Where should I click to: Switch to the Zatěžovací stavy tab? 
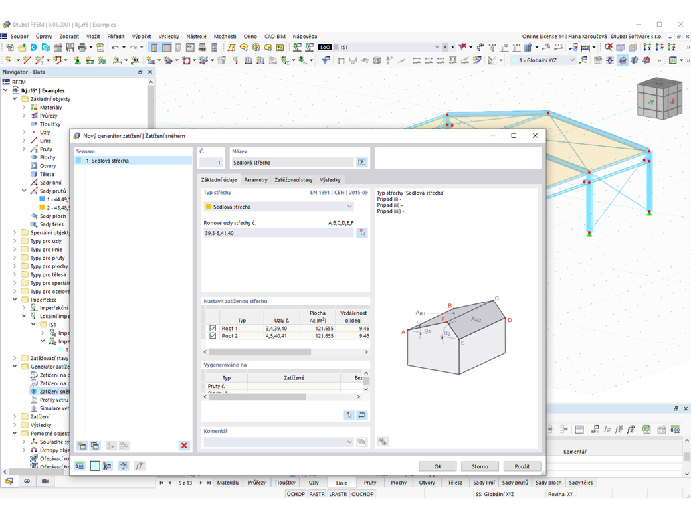click(x=294, y=180)
